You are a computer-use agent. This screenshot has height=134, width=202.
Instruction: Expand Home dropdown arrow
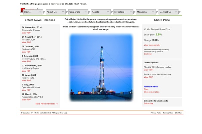click(40, 12)
